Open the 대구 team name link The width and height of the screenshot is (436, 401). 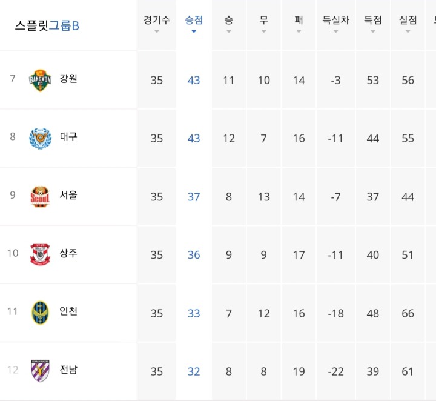(x=68, y=136)
